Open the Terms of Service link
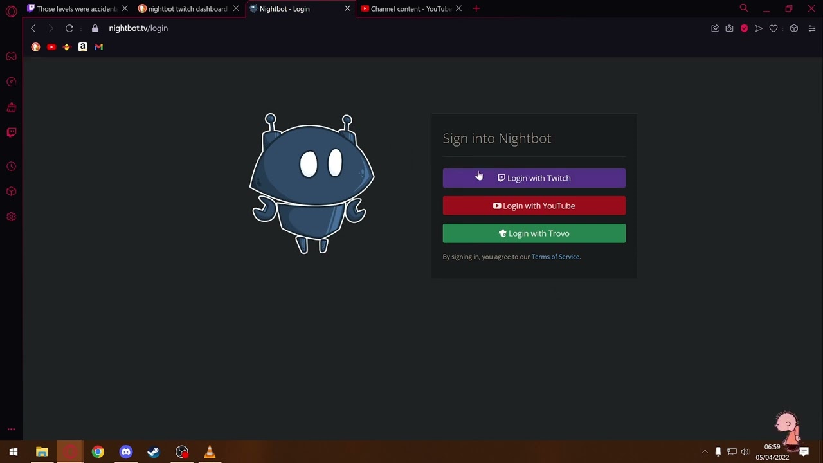The width and height of the screenshot is (823, 463). tap(556, 257)
